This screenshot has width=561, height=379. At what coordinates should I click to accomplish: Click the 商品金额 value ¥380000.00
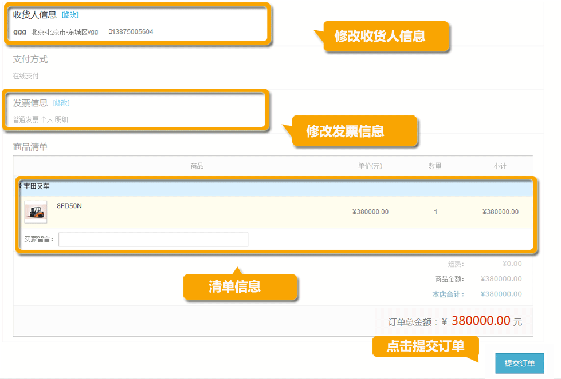tap(501, 279)
